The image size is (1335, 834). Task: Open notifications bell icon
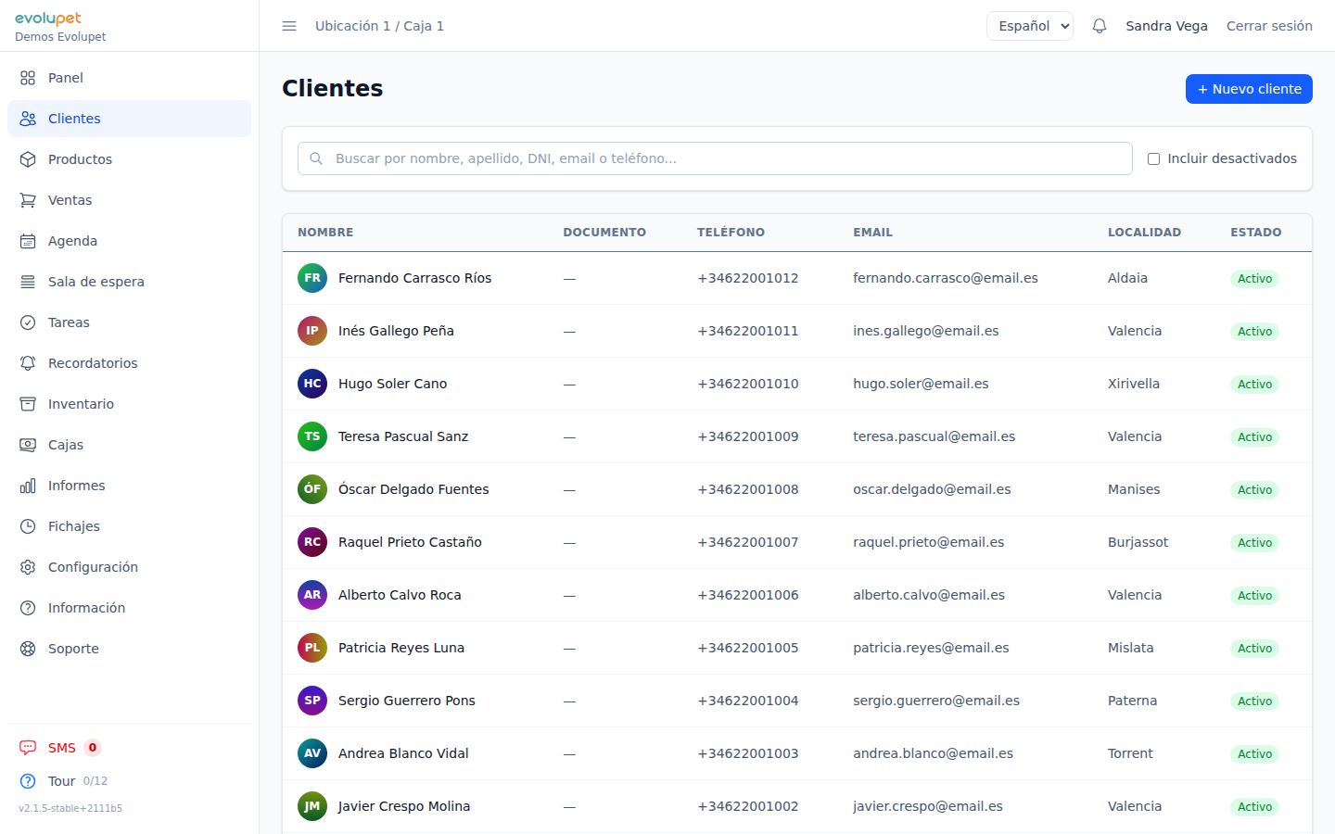[x=1100, y=26]
